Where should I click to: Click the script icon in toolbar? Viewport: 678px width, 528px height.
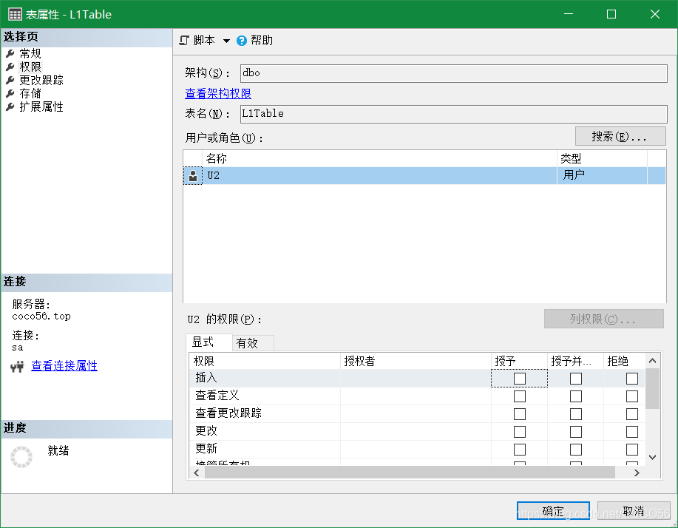point(184,41)
